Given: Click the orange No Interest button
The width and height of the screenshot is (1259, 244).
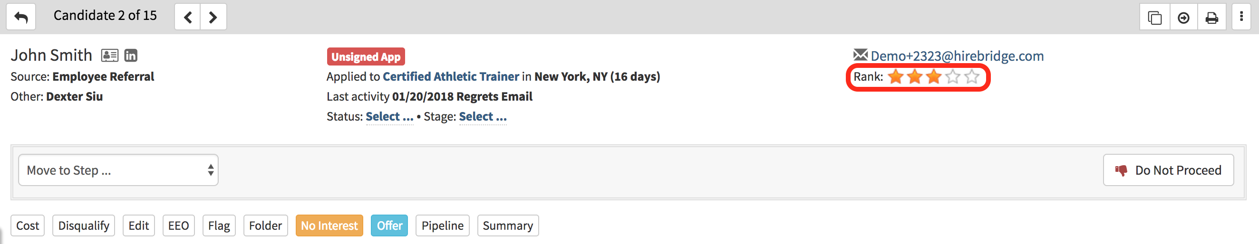Looking at the screenshot, I should pyautogui.click(x=329, y=225).
